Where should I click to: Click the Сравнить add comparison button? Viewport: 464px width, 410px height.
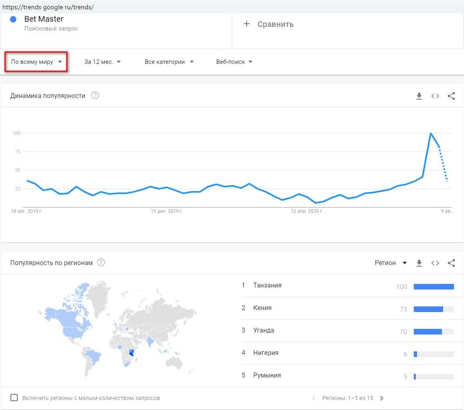[269, 24]
